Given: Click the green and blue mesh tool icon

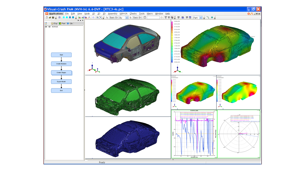Looking at the screenshot, I should [x=212, y=17].
